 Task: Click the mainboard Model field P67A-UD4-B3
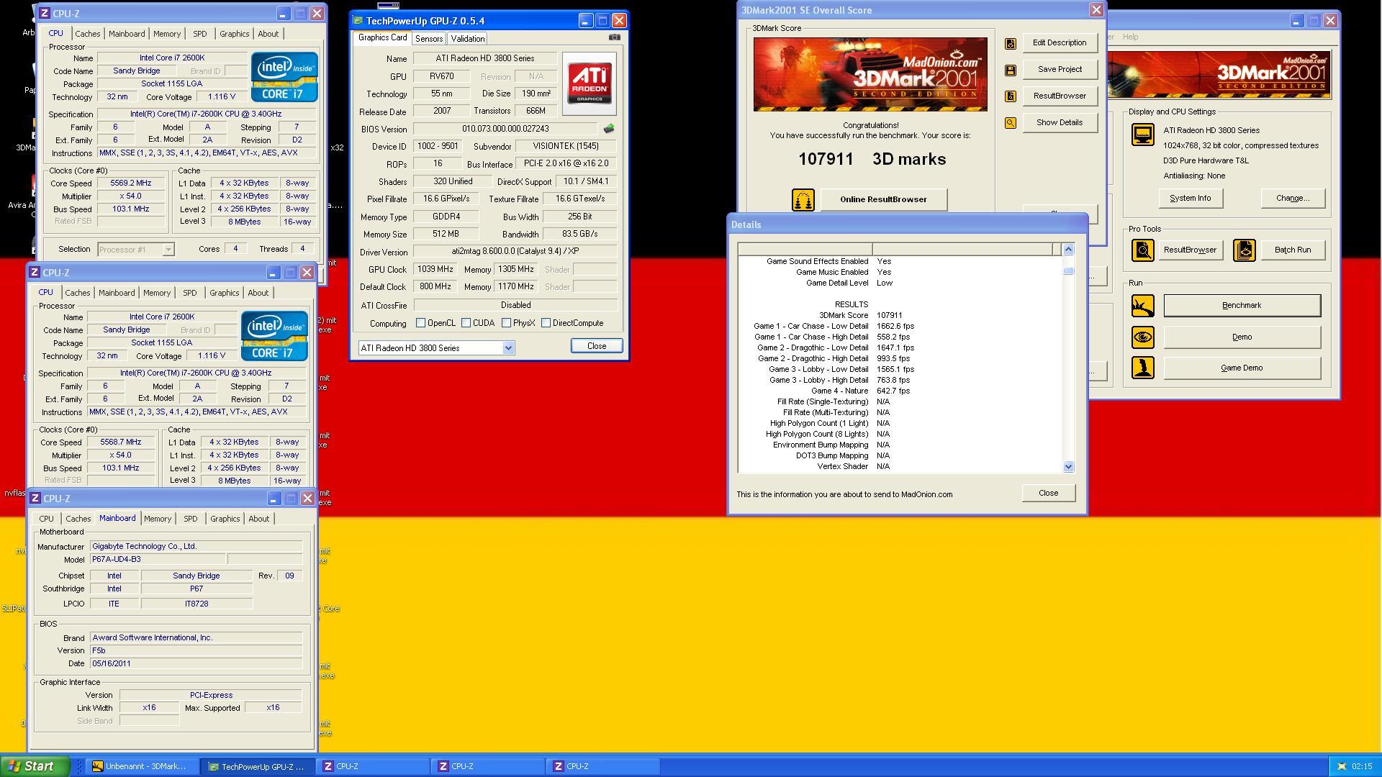tap(158, 560)
